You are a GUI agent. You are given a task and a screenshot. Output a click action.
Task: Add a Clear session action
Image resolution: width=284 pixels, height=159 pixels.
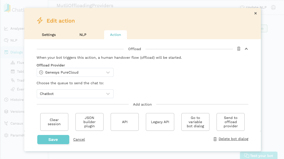tap(54, 122)
